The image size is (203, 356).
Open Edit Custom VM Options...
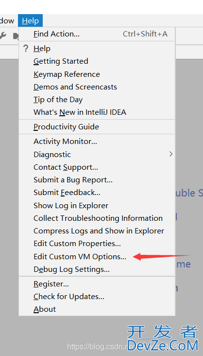[97, 257]
